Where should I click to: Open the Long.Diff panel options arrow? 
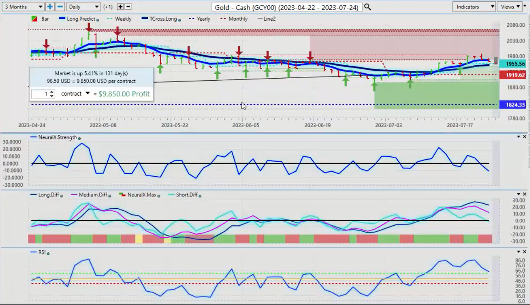coord(519,194)
